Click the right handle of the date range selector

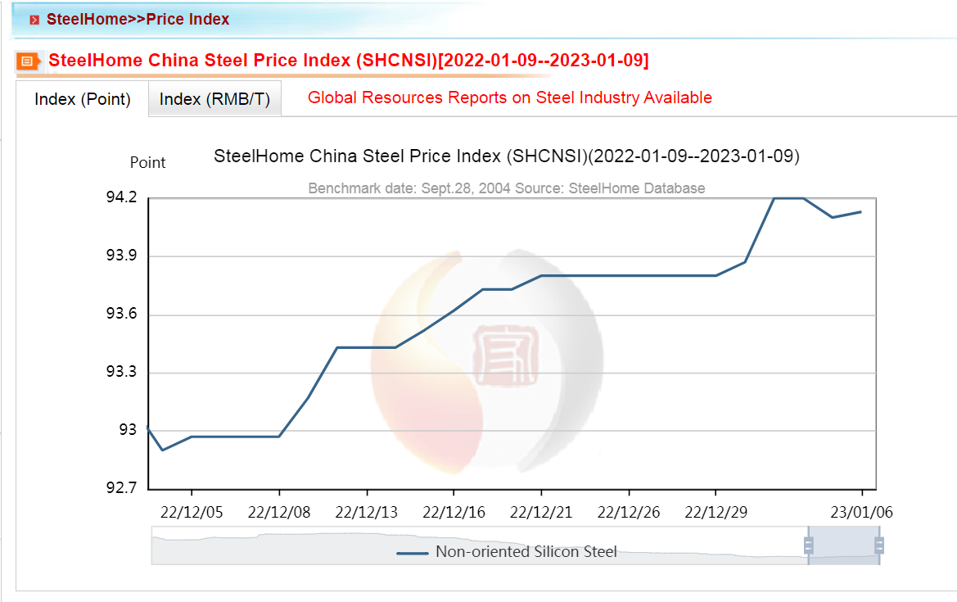coord(880,545)
